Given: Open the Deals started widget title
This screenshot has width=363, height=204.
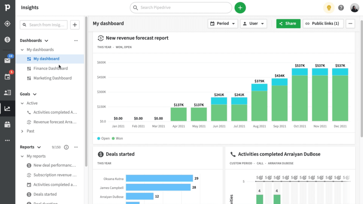Looking at the screenshot, I should (x=120, y=154).
